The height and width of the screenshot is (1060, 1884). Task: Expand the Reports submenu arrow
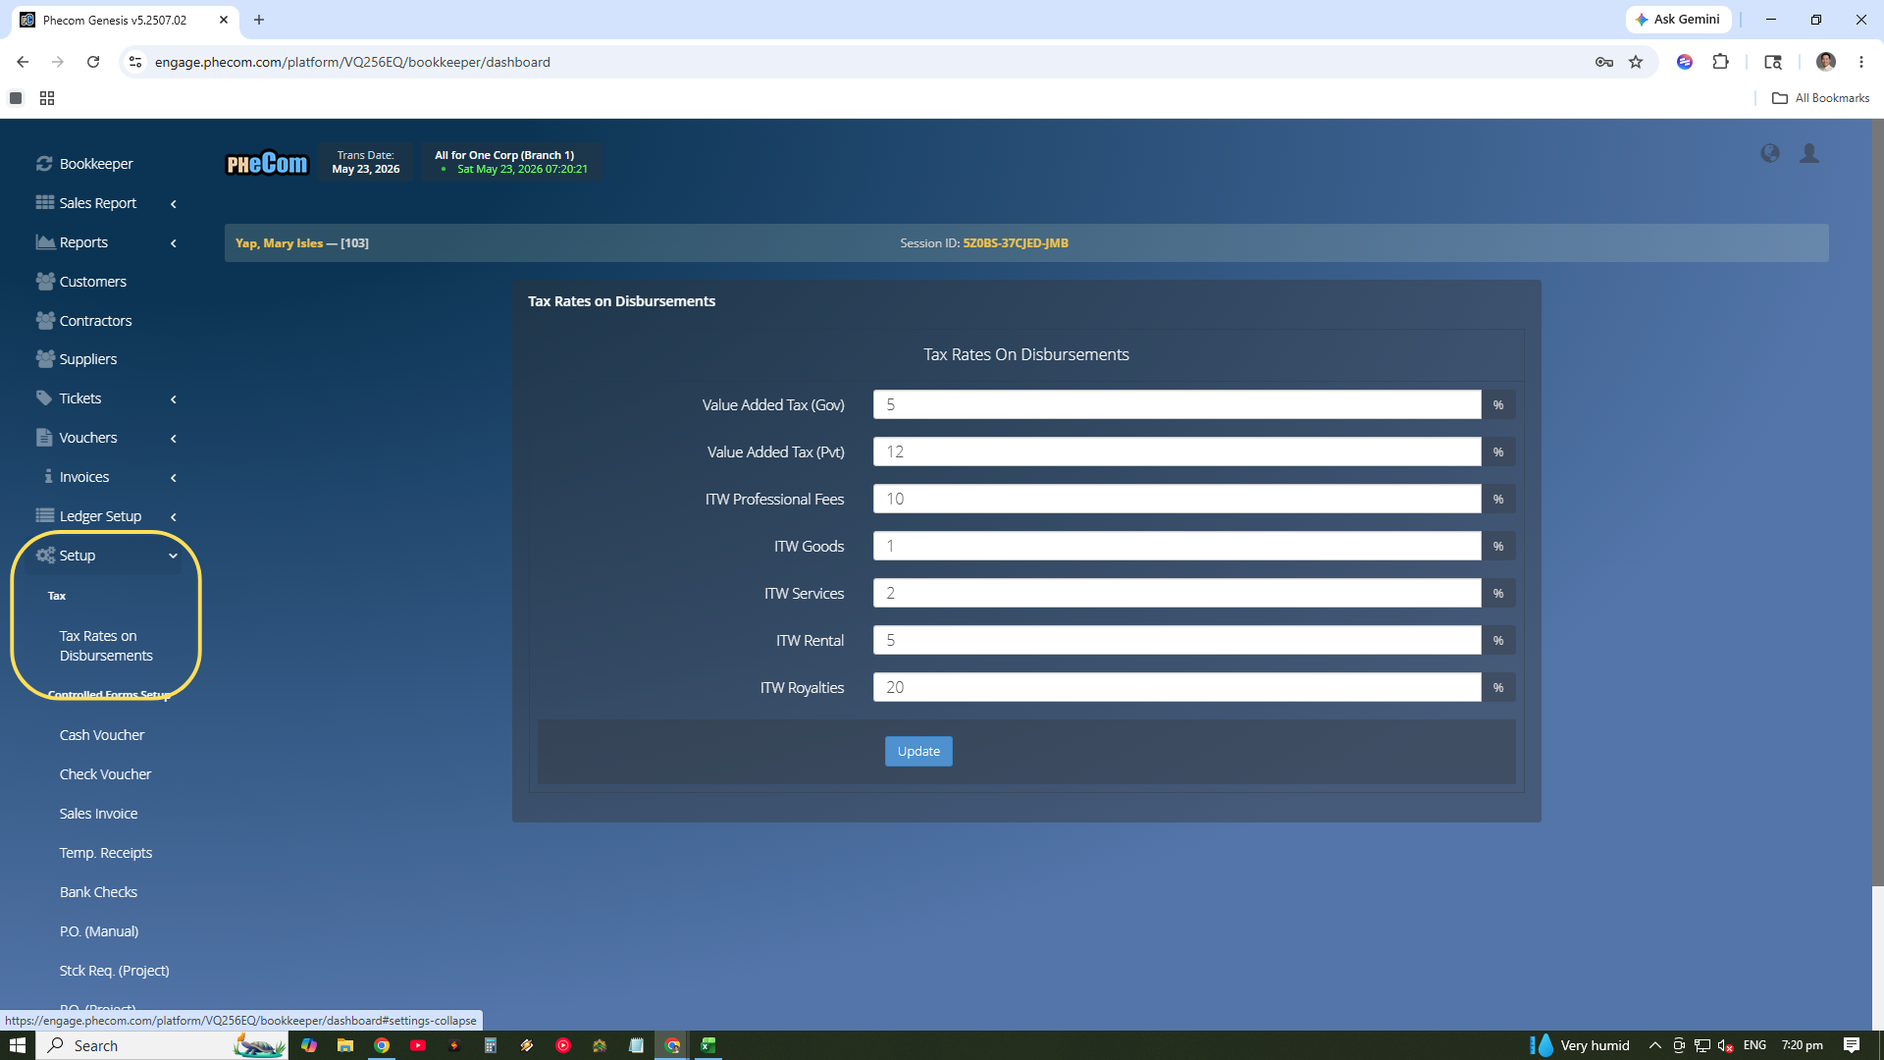click(174, 242)
